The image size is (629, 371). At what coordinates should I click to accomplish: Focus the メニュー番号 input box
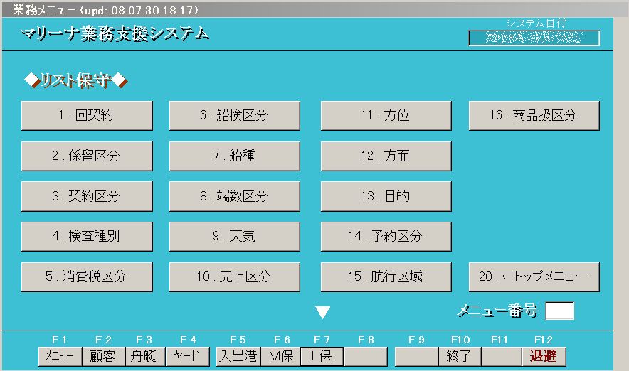click(559, 311)
